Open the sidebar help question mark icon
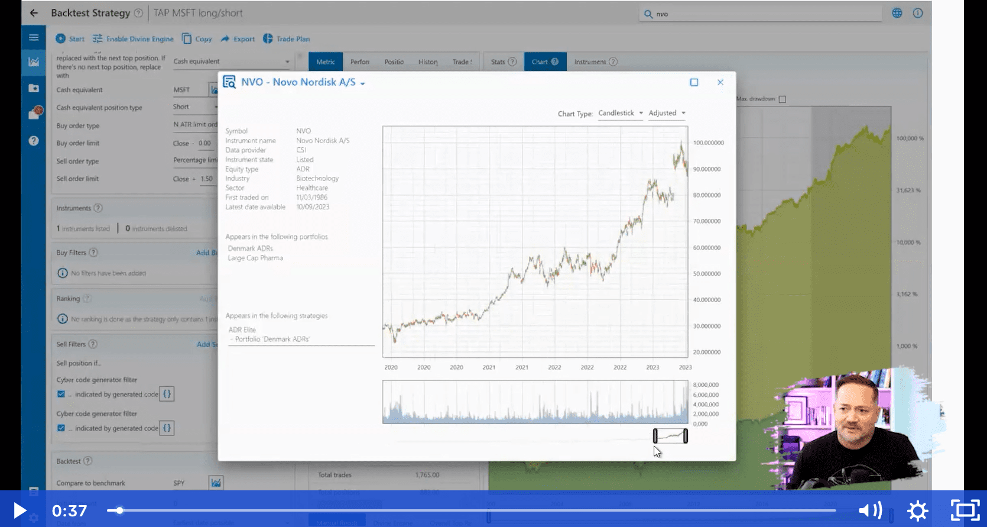This screenshot has height=527, width=987. [34, 141]
